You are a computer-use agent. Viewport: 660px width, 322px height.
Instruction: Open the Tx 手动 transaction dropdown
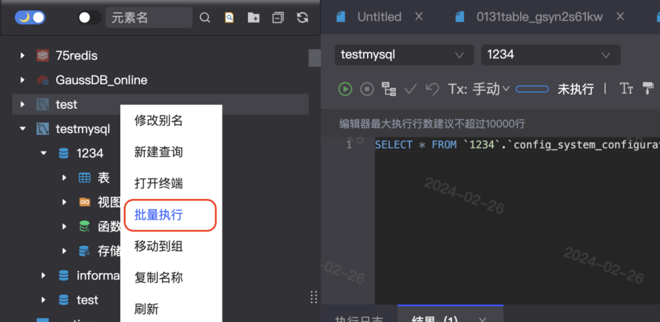point(479,89)
